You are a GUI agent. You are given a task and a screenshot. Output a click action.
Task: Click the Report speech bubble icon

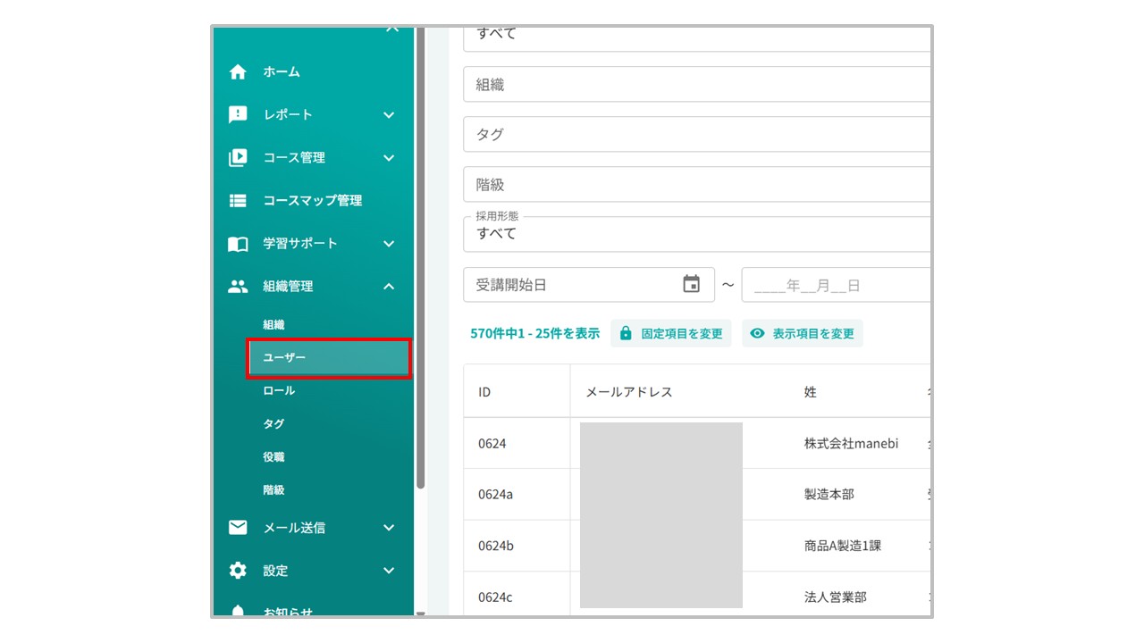click(x=238, y=115)
